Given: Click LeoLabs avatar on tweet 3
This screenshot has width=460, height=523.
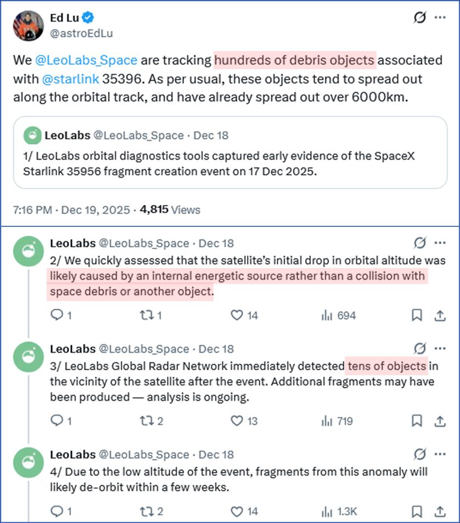Looking at the screenshot, I should pyautogui.click(x=27, y=356).
